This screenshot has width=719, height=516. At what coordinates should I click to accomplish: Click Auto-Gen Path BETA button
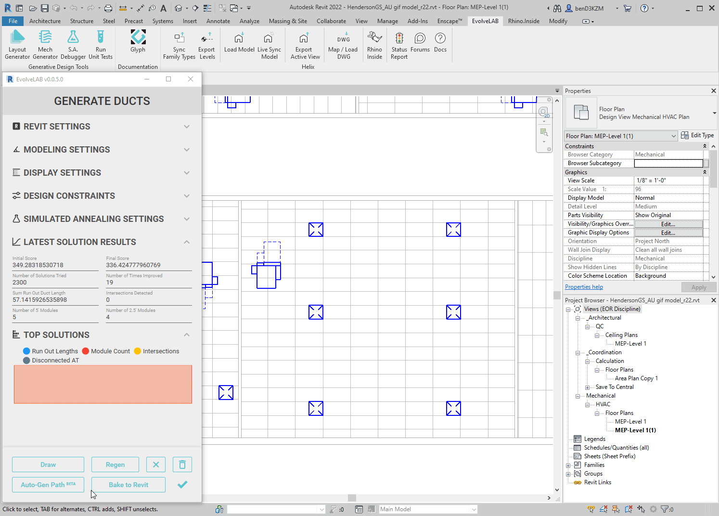(48, 485)
